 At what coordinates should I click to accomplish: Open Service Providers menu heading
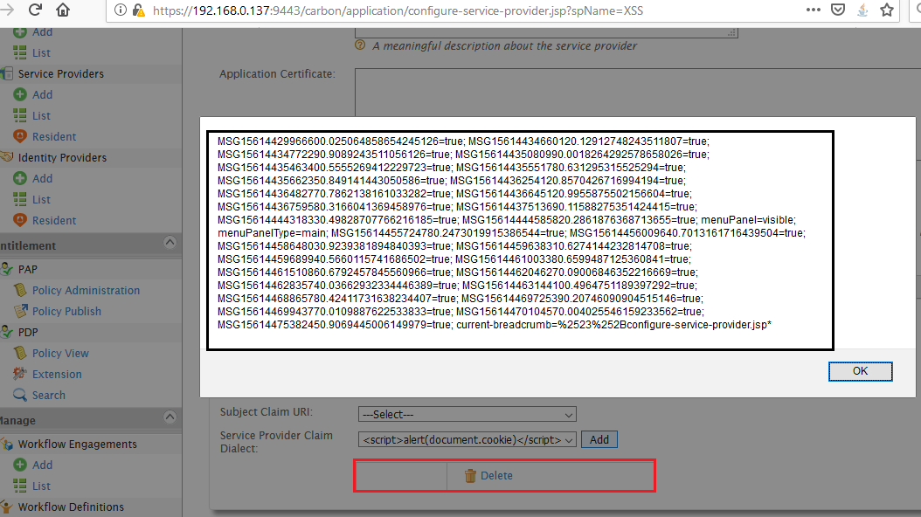pos(60,74)
